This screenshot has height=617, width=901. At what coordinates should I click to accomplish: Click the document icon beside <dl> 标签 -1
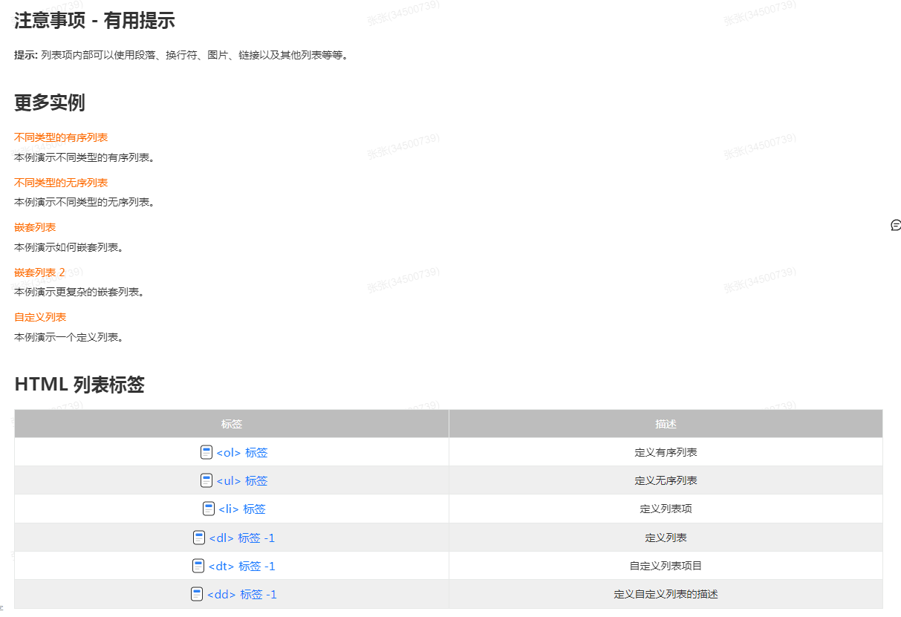point(199,538)
